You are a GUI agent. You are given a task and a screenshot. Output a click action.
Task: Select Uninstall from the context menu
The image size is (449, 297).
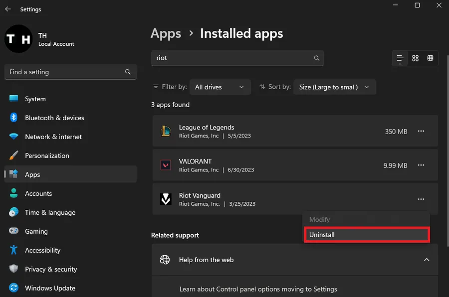(367, 235)
